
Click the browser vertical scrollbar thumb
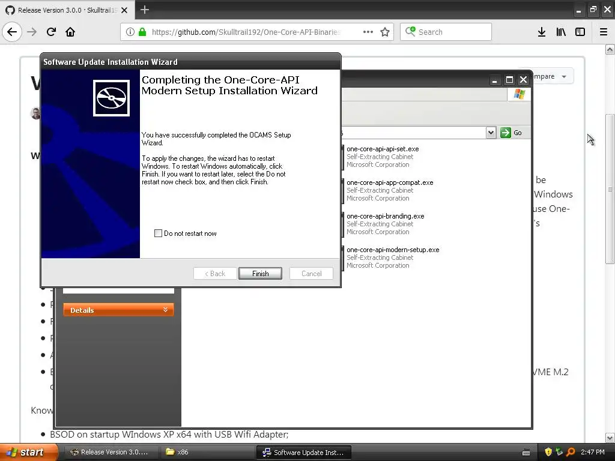pyautogui.click(x=610, y=189)
